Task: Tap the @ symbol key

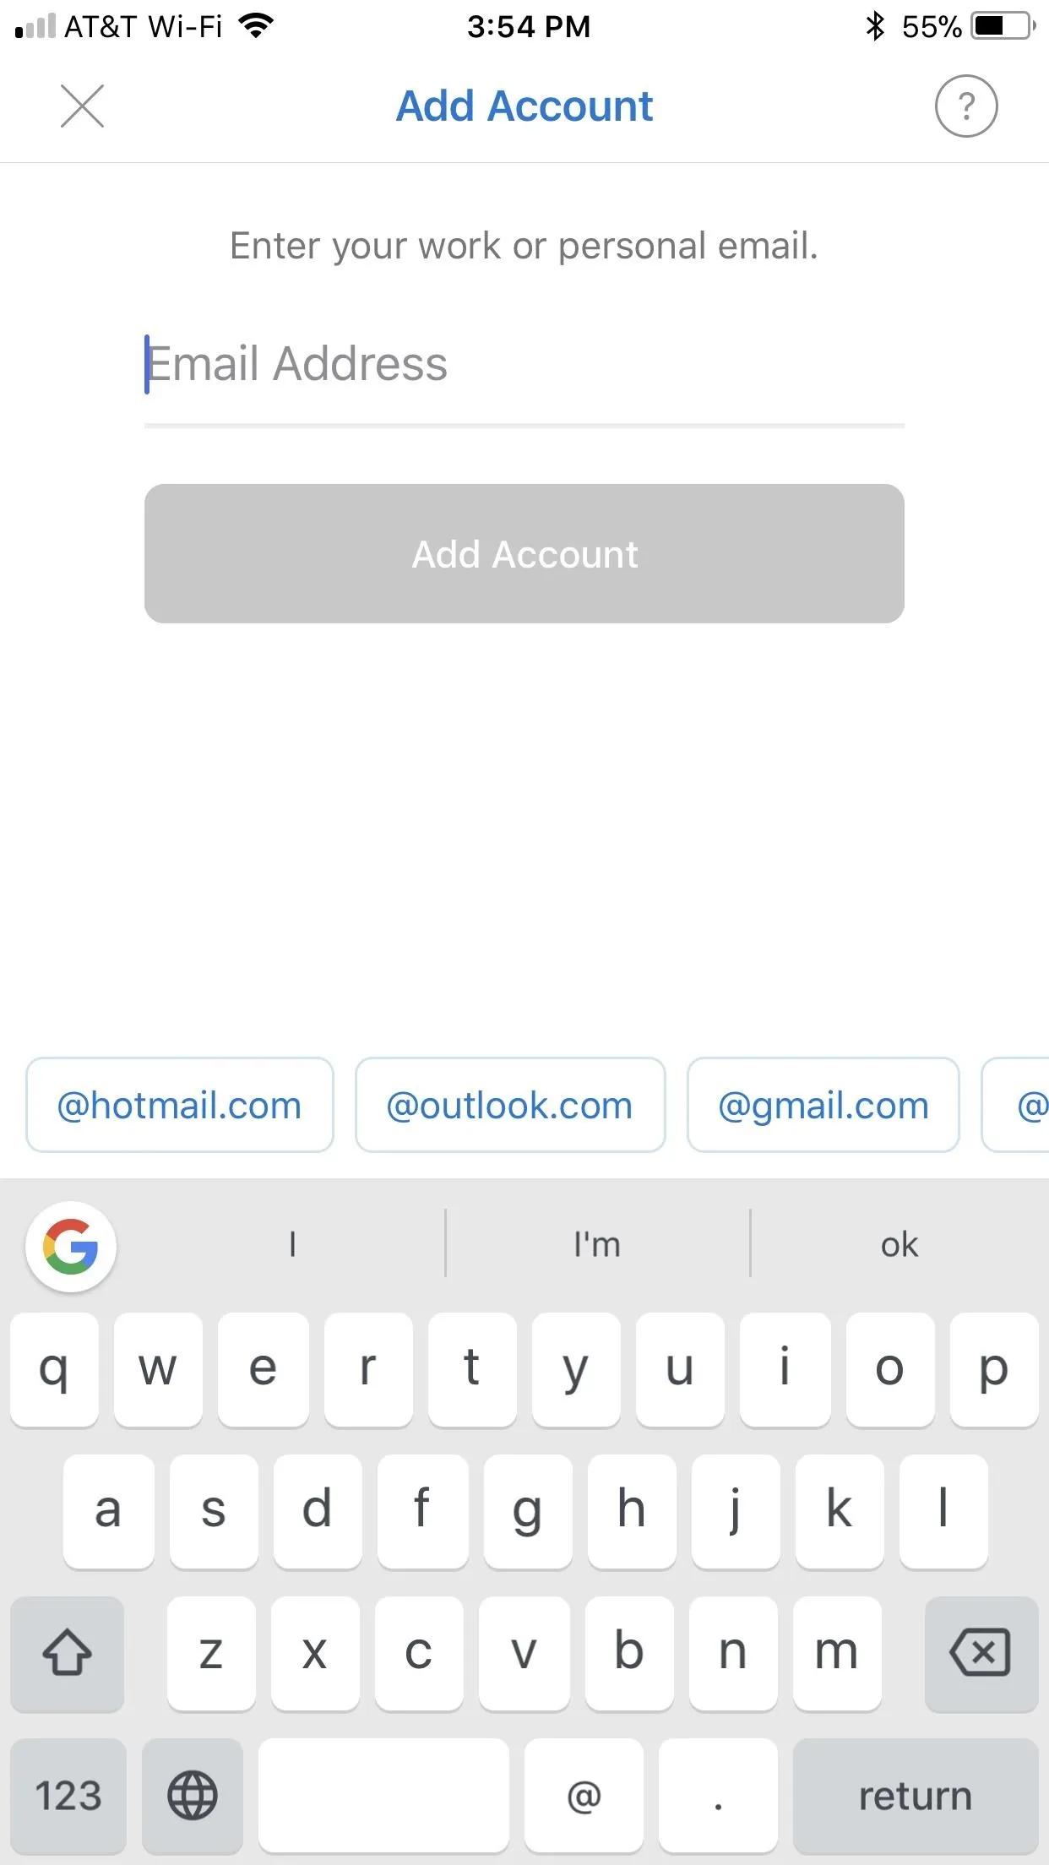Action: (x=584, y=1795)
